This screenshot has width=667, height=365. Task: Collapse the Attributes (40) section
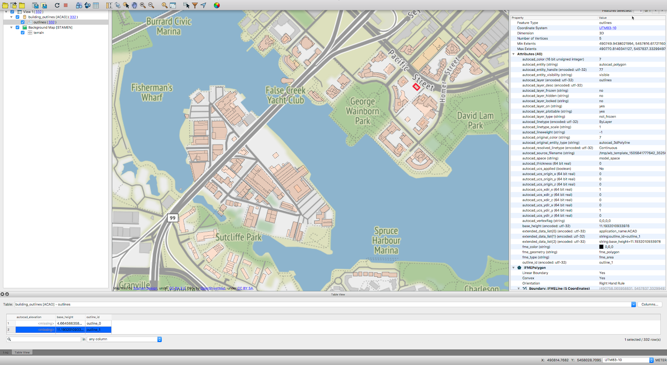514,54
